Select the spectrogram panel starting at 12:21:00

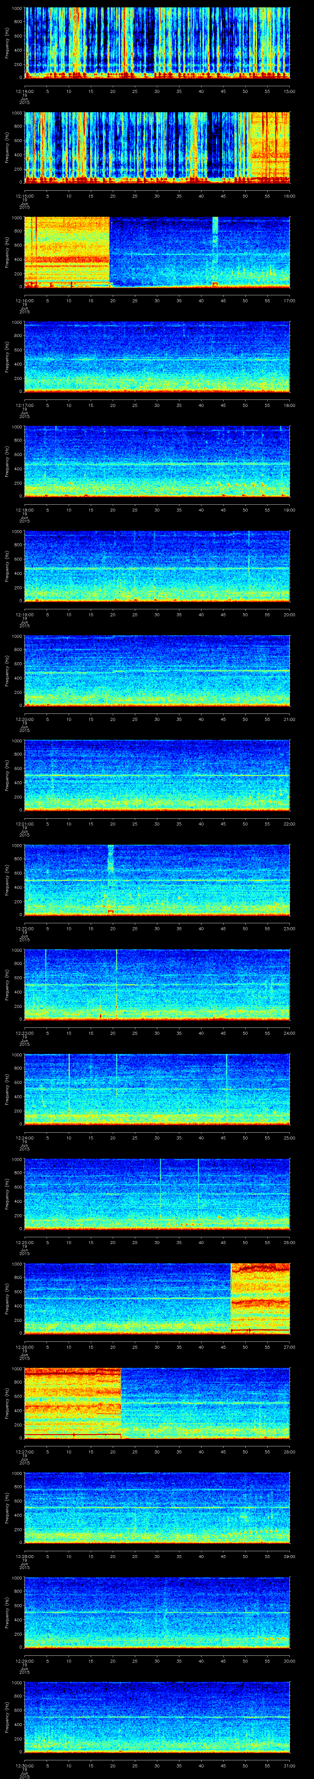(157, 775)
